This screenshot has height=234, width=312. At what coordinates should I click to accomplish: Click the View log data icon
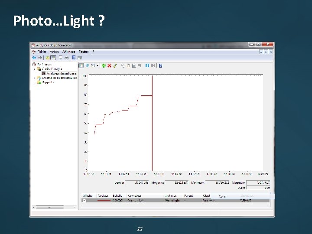[87, 65]
